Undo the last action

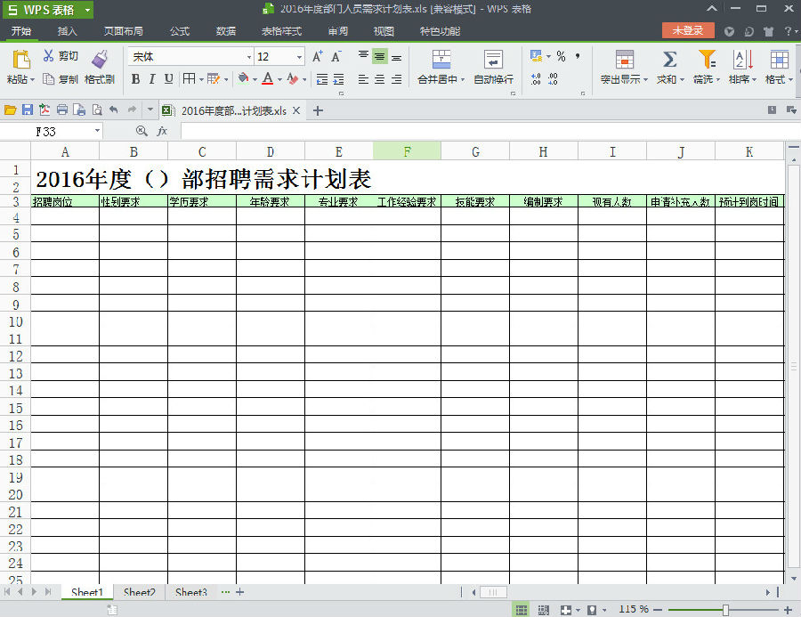114,110
